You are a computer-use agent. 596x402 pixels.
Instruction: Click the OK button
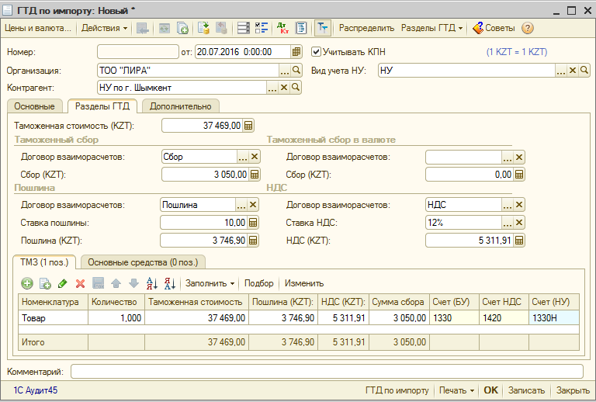click(x=490, y=390)
